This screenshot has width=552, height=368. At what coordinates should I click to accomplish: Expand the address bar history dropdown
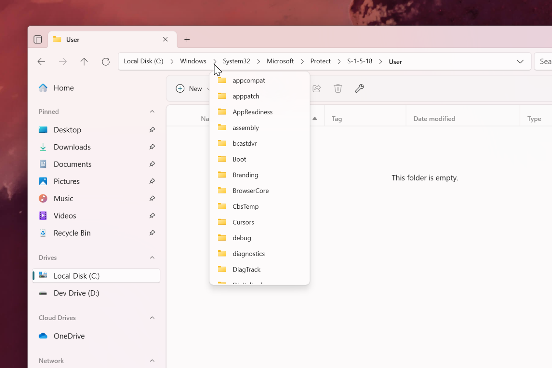pyautogui.click(x=520, y=61)
